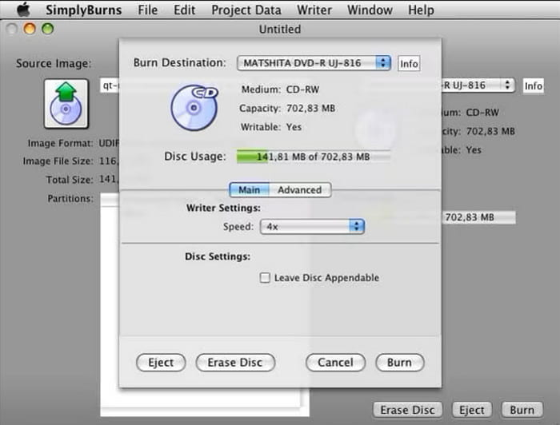Click Erase Disc button in burn sheet
560x425 pixels.
coord(235,363)
